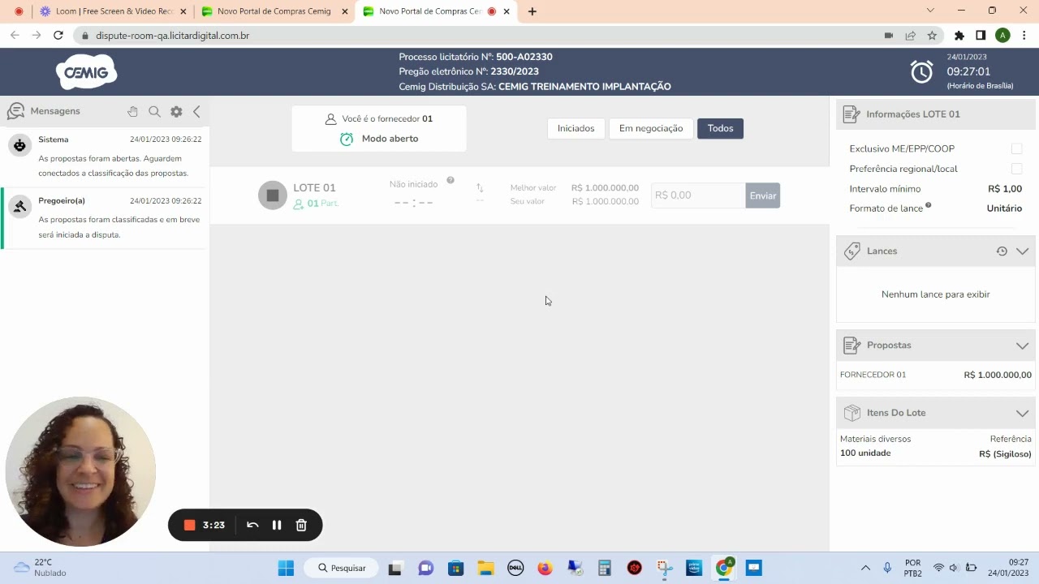This screenshot has width=1039, height=584.
Task: Click the taskbar Pesquisar search box
Action: [342, 568]
